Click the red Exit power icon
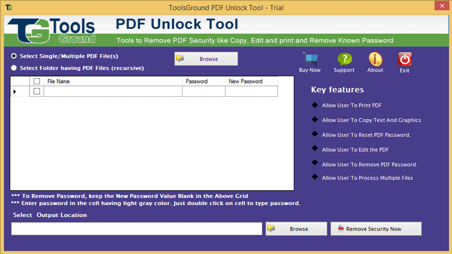The width and height of the screenshot is (452, 254). pyautogui.click(x=405, y=59)
